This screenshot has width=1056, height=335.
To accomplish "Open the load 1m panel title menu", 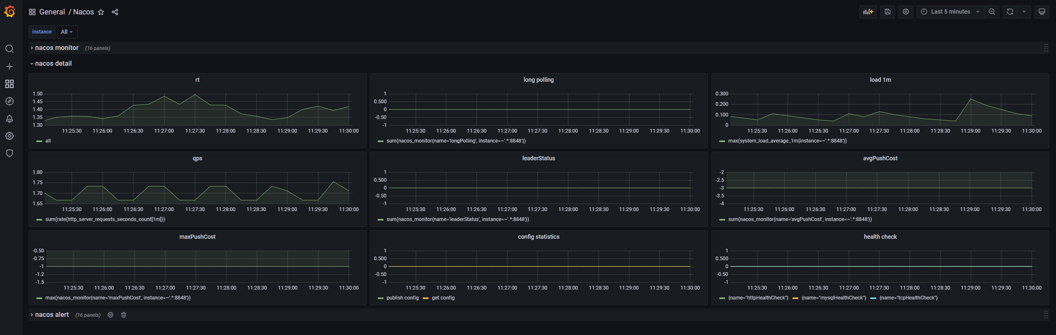I will click(880, 80).
